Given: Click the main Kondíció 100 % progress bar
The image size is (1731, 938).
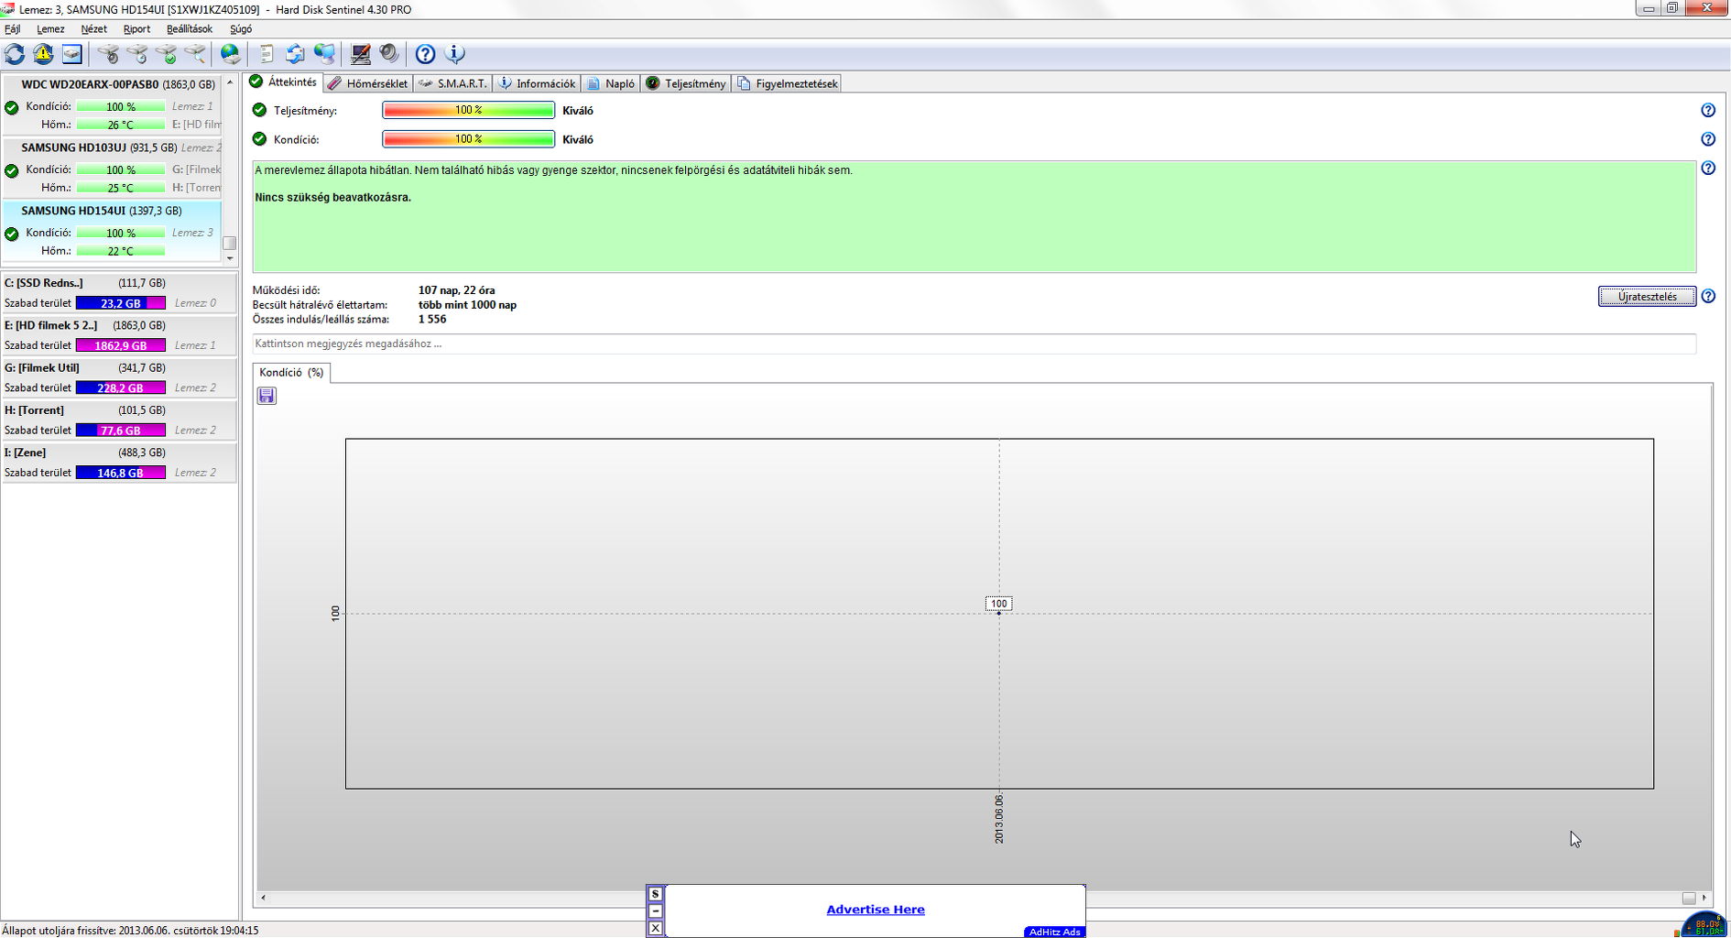Looking at the screenshot, I should coord(468,139).
